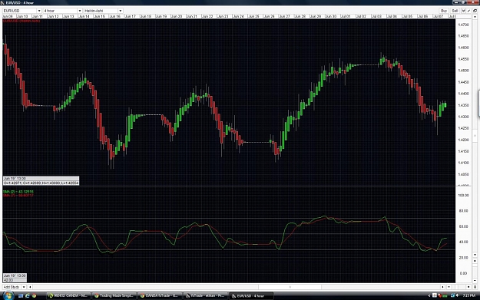This screenshot has height=300, width=480.
Task: Click the show desktop quick launch icon
Action: (21, 295)
